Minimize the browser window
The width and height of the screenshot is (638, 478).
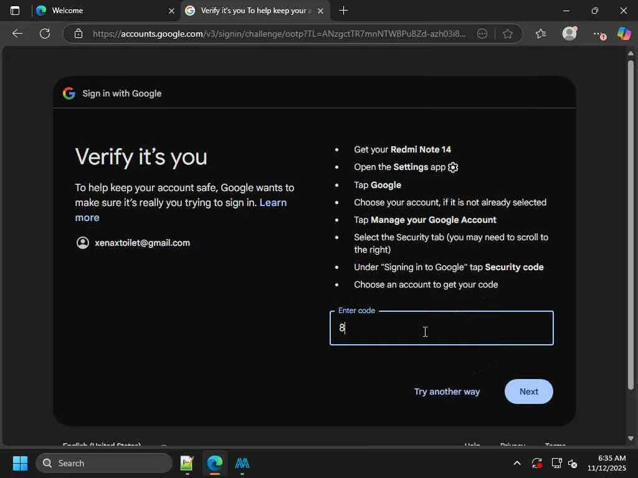(x=566, y=11)
